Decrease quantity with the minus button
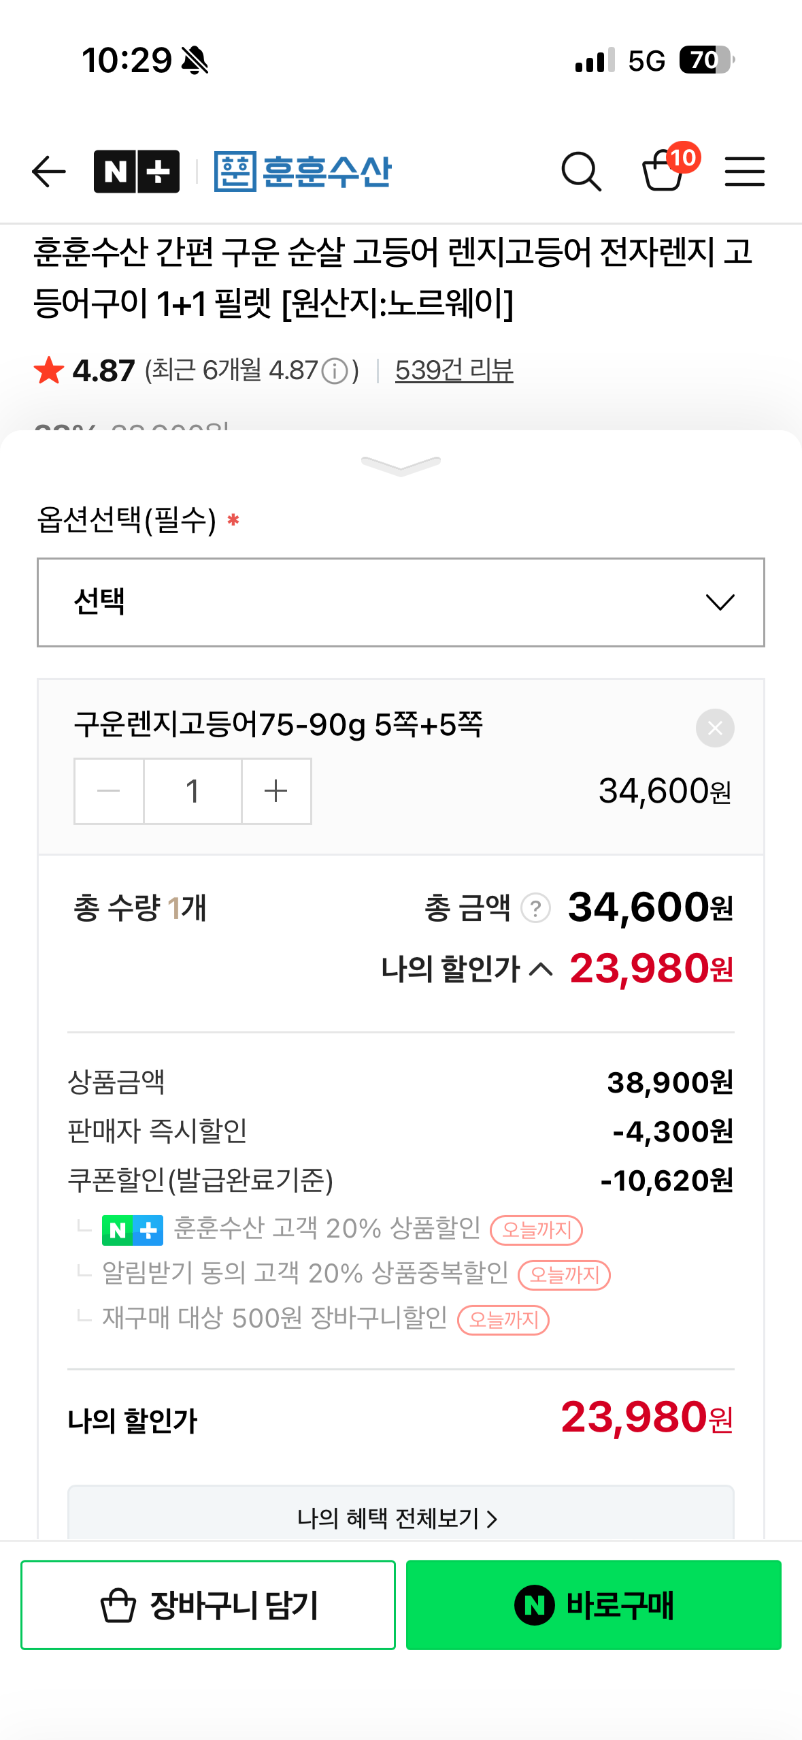This screenshot has width=802, height=1740. 109,791
